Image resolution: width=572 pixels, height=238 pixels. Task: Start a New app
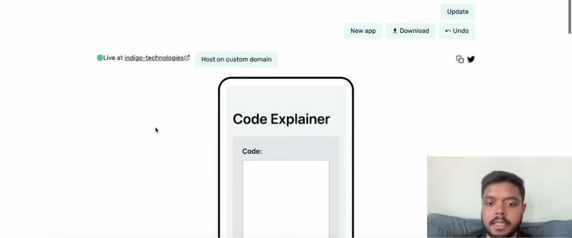tap(363, 31)
